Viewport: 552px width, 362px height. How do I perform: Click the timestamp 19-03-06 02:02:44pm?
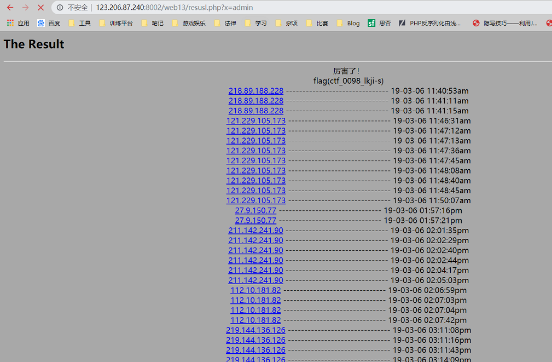(429, 260)
